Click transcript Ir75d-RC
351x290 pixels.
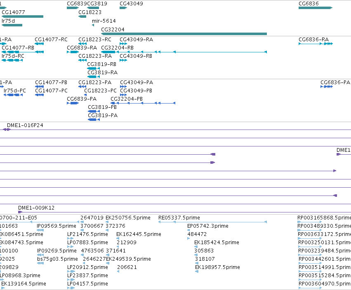12,60
